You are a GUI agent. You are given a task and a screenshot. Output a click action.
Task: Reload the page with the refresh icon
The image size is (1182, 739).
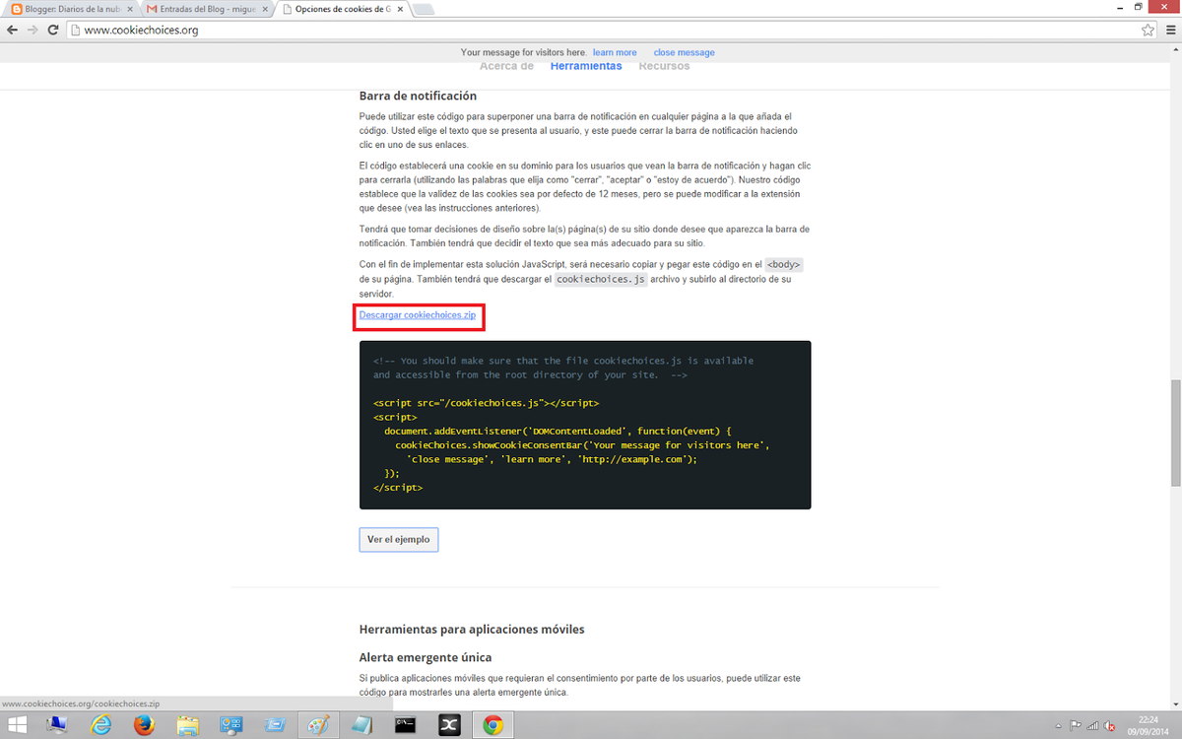pyautogui.click(x=54, y=30)
